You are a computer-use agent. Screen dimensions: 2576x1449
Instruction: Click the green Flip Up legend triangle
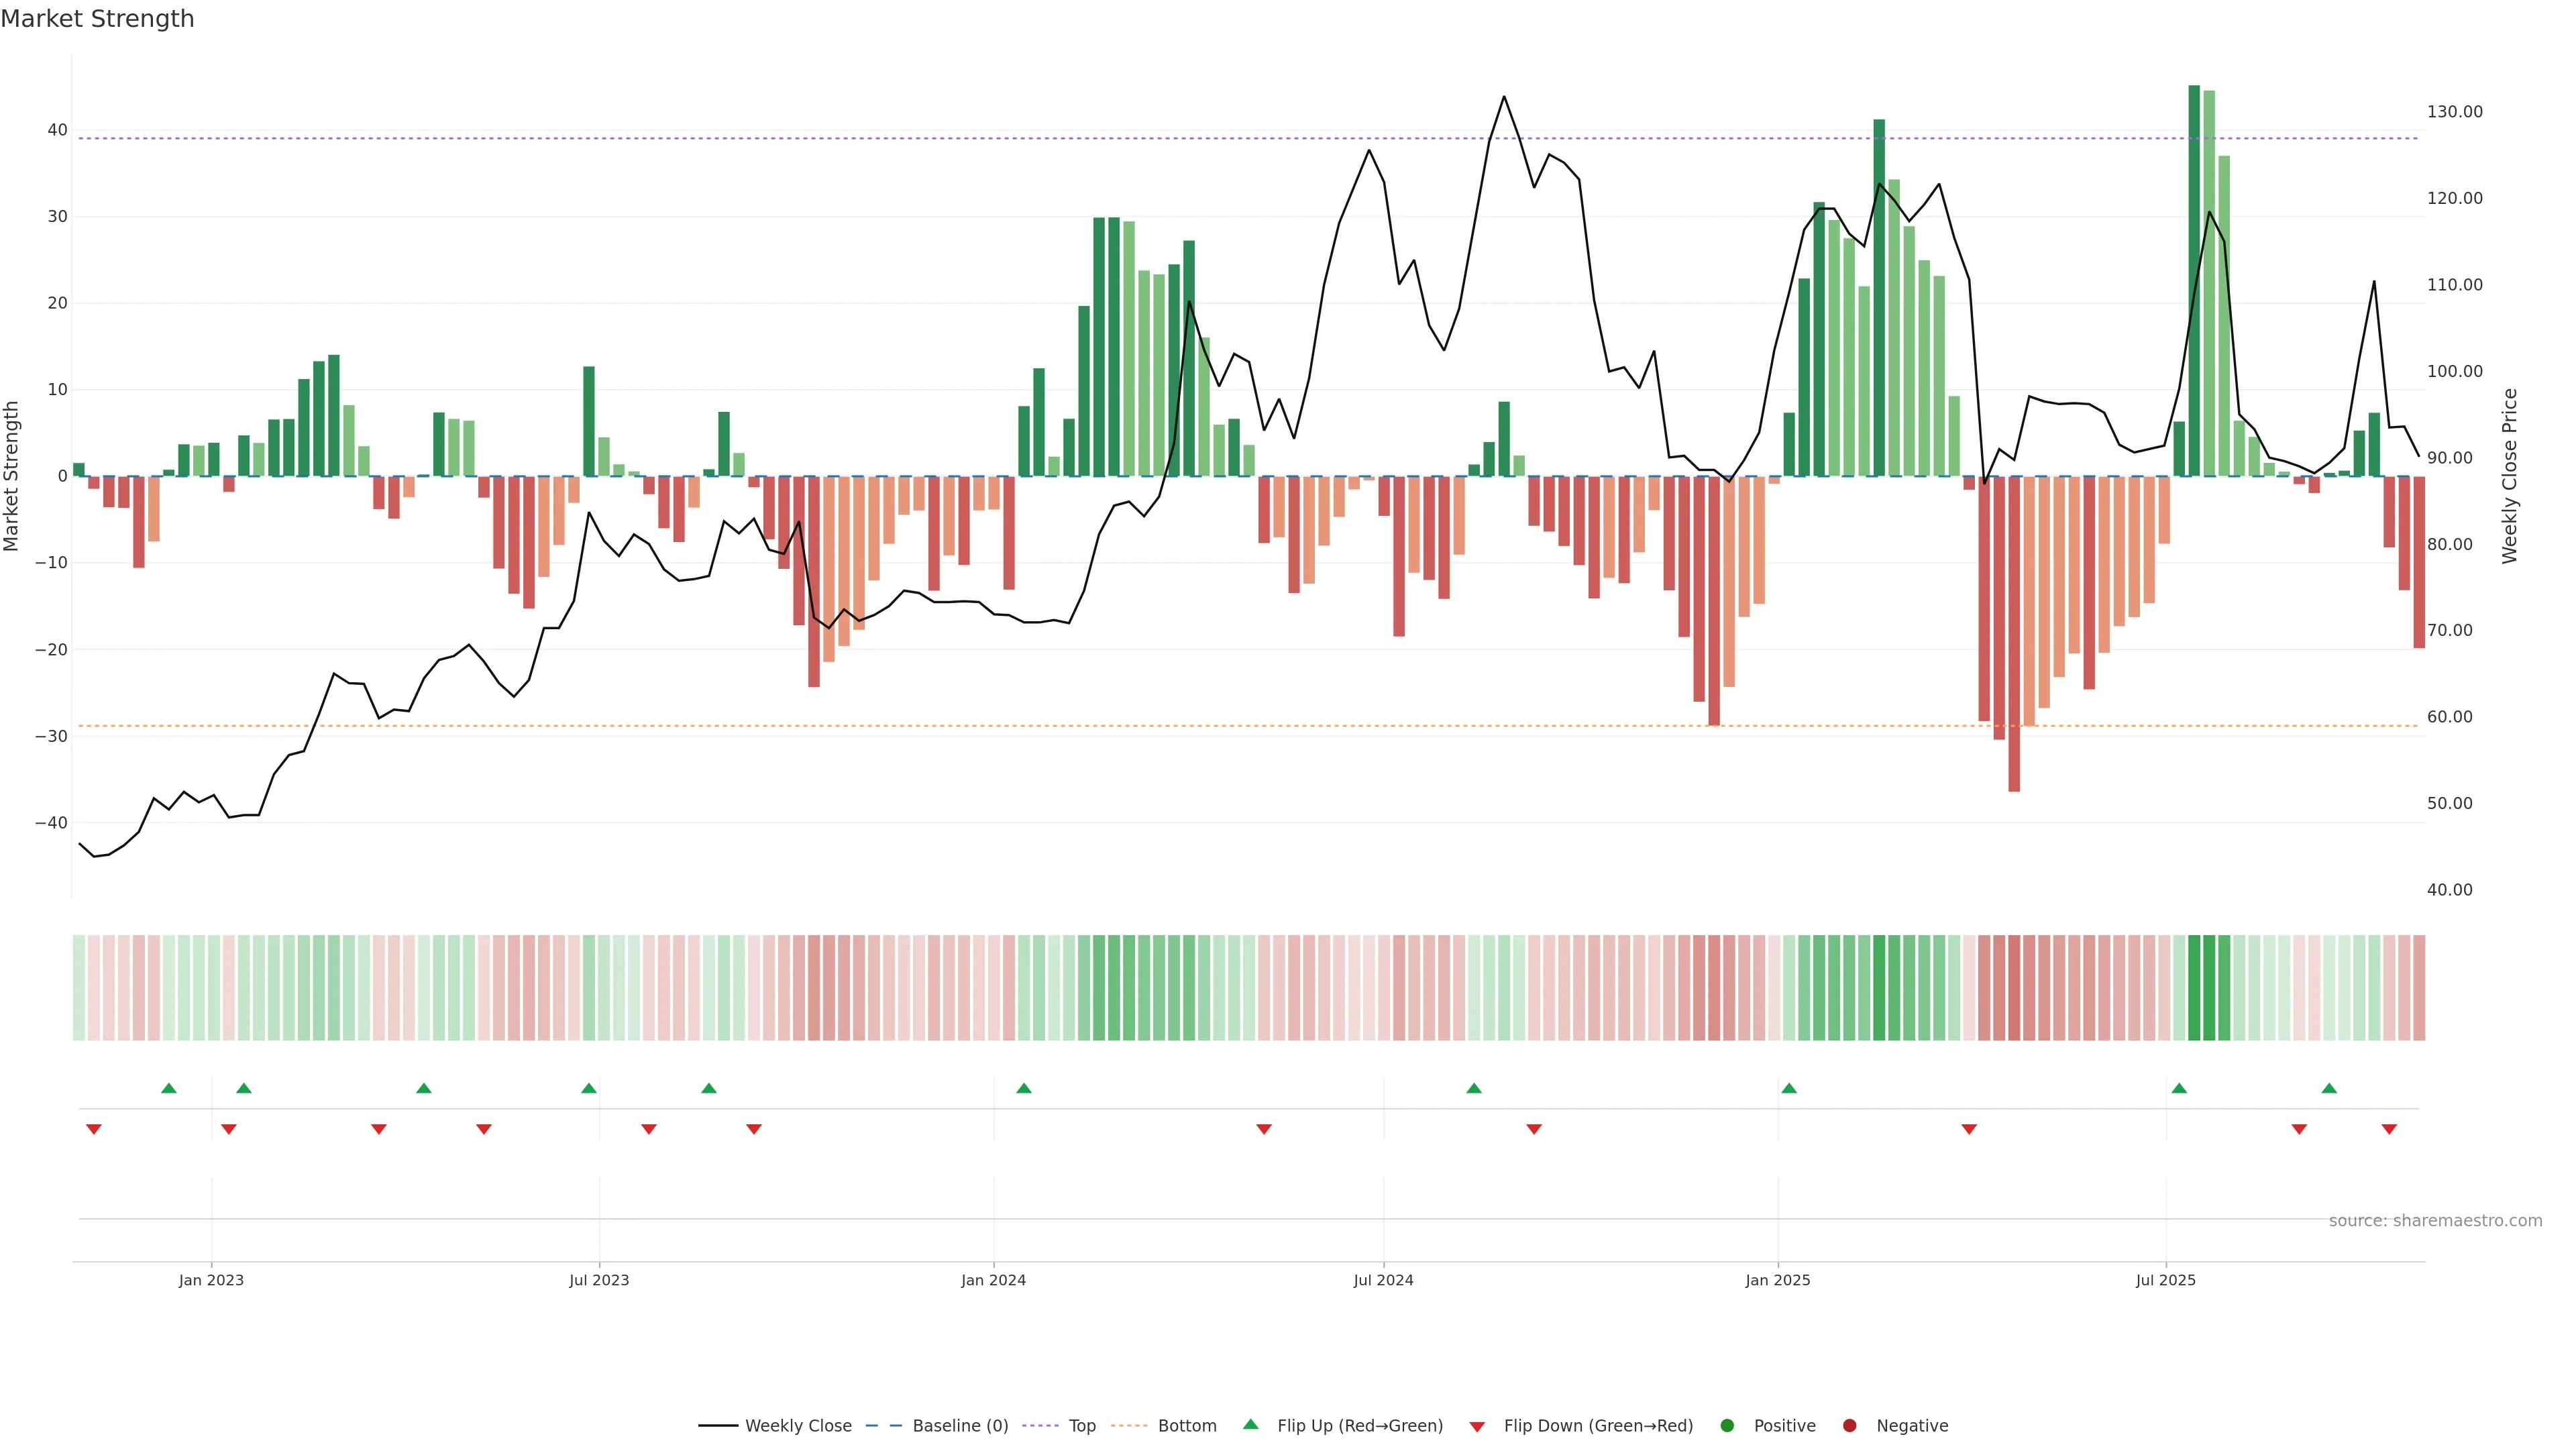[1250, 1425]
